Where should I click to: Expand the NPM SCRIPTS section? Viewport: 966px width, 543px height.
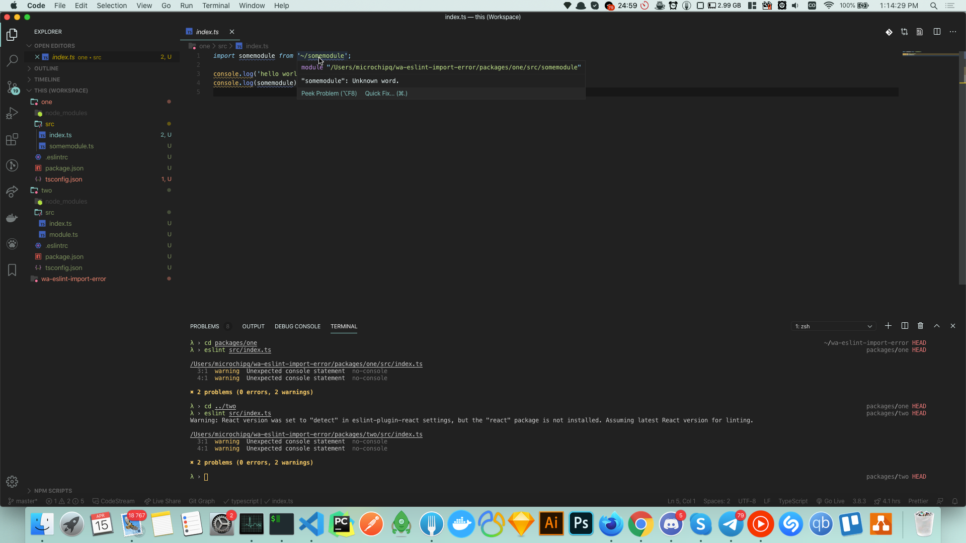52,490
